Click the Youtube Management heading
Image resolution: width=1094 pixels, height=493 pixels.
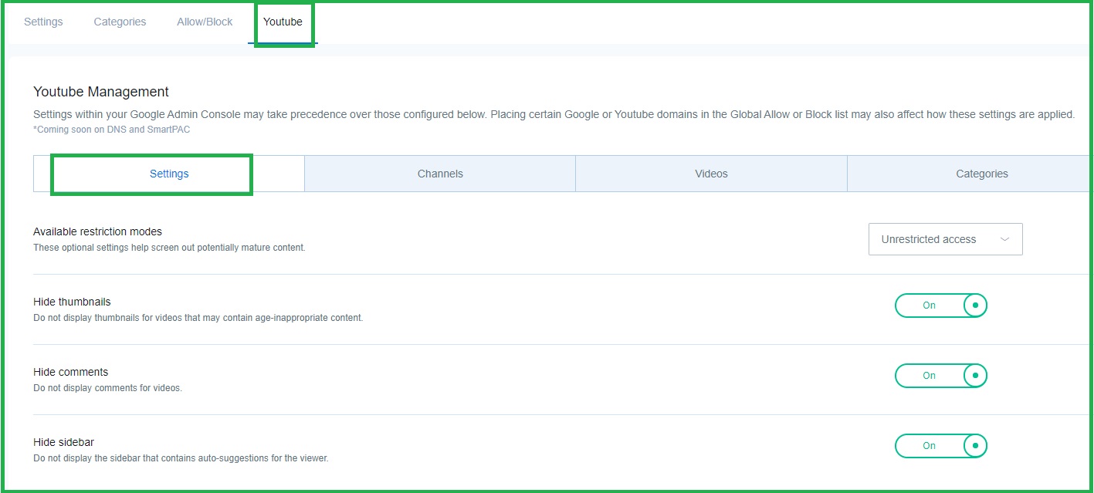[101, 92]
